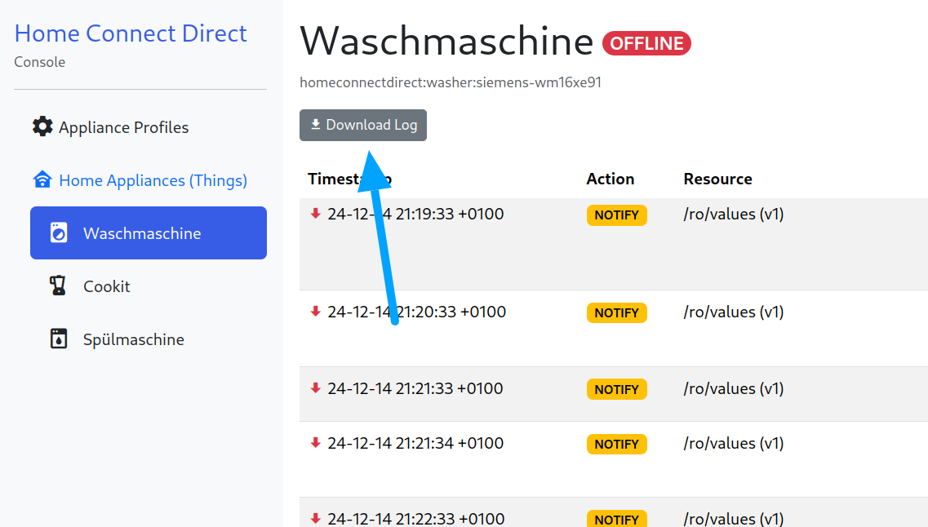Click the Home Appliances house icon
This screenshot has height=527, width=928.
click(42, 179)
